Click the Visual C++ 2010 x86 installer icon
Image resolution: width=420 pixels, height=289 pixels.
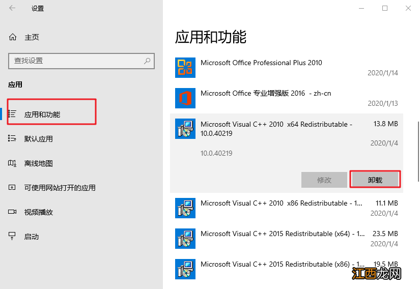coord(185,208)
